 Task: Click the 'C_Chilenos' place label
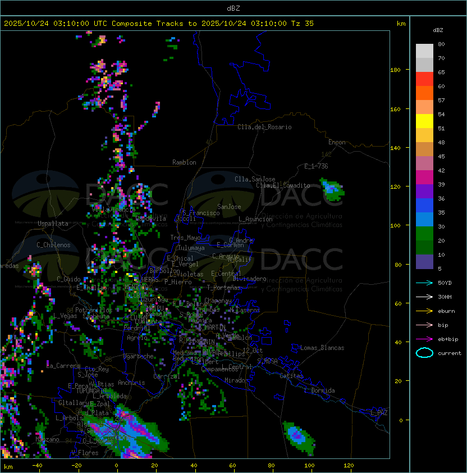click(53, 245)
